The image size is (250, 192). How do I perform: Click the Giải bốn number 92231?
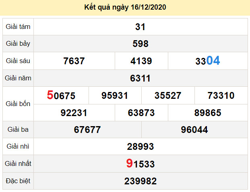click(x=74, y=113)
